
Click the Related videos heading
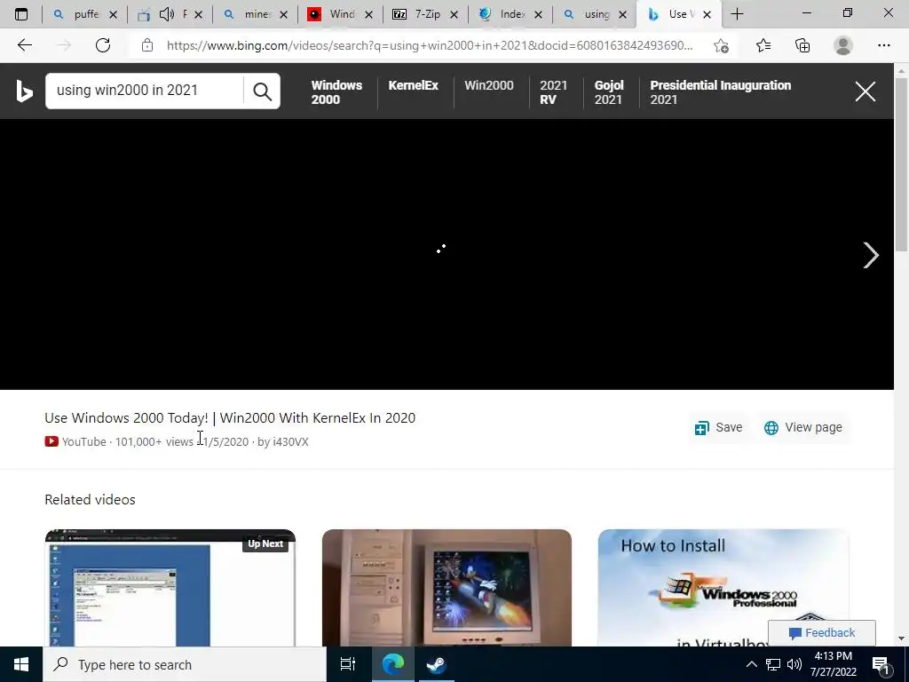[x=90, y=499]
